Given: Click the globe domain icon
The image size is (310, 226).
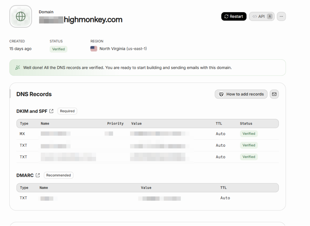Looking at the screenshot, I should tap(21, 16).
